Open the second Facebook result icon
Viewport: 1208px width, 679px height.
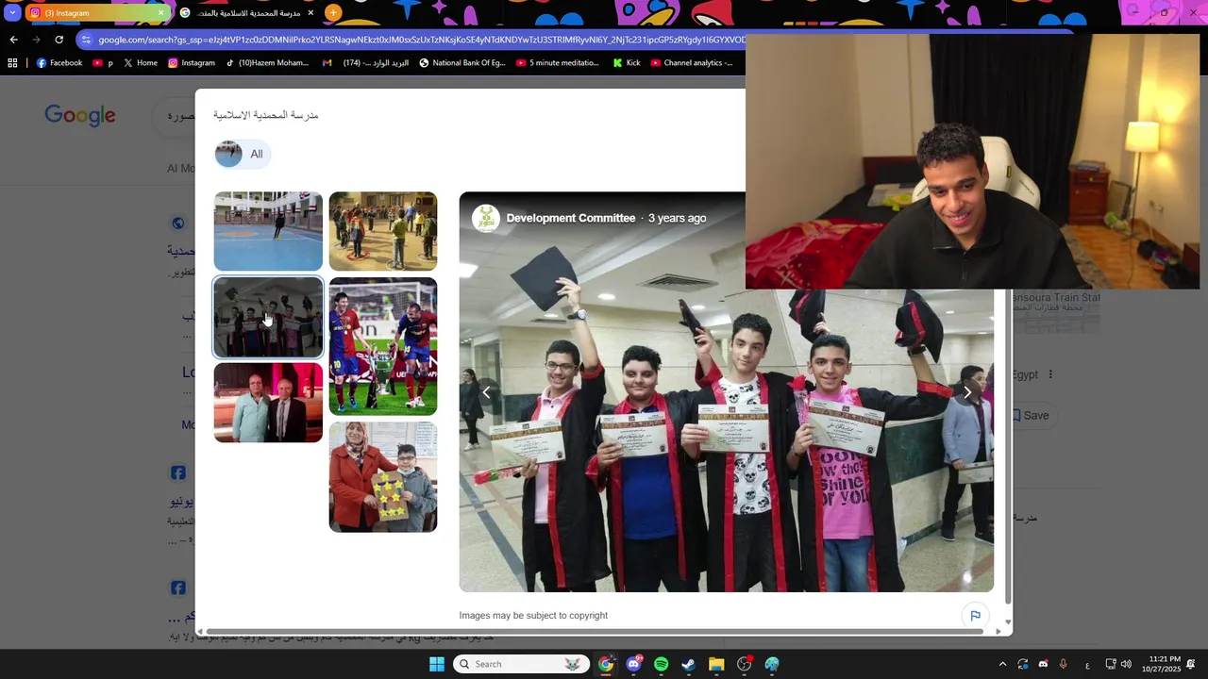tap(177, 588)
